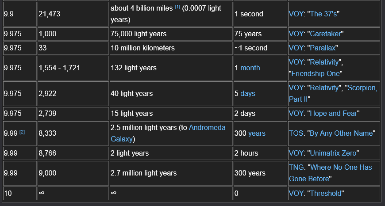The height and width of the screenshot is (206, 385).
Task: Open the "Unimatrix Zero" episode link
Action: 333,153
